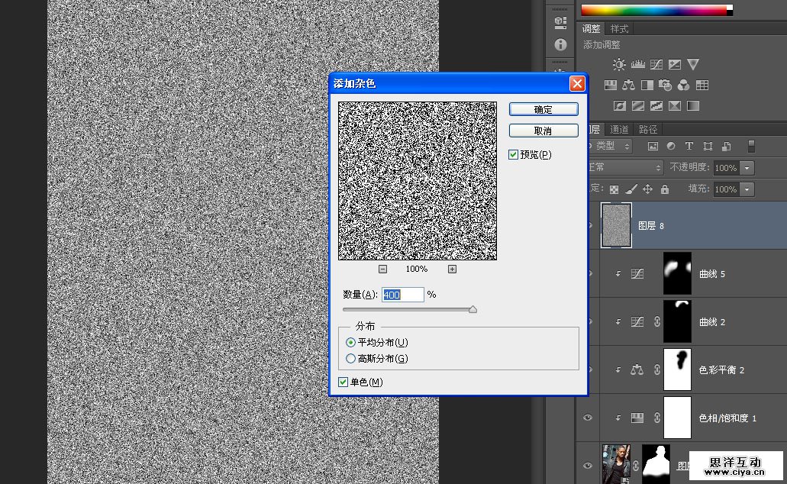
Task: Add a Brightness/Contrast adjustment
Action: pyautogui.click(x=618, y=65)
